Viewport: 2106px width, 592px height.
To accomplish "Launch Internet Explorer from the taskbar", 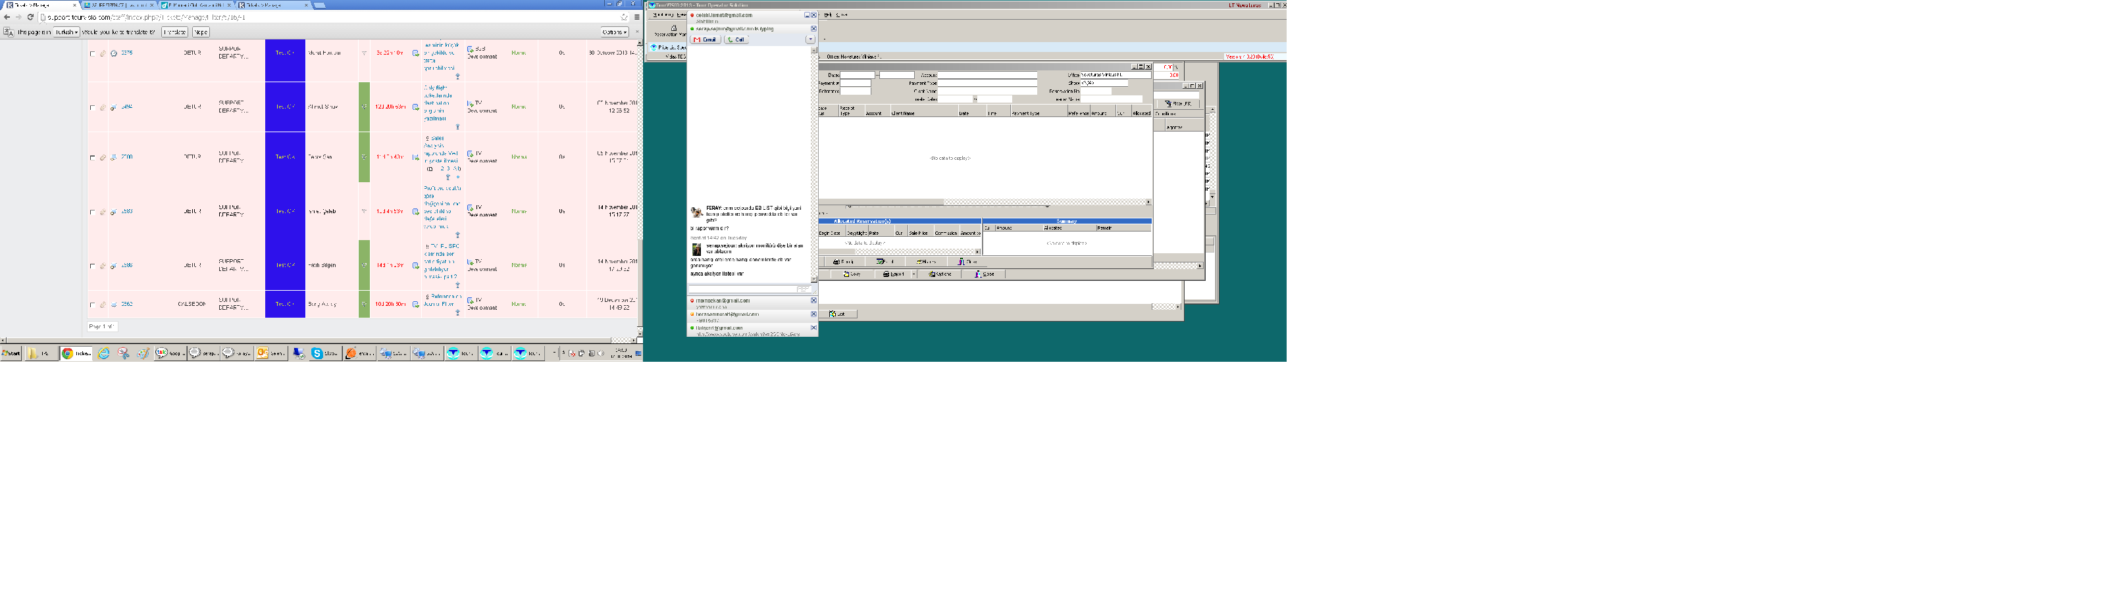I will (104, 353).
